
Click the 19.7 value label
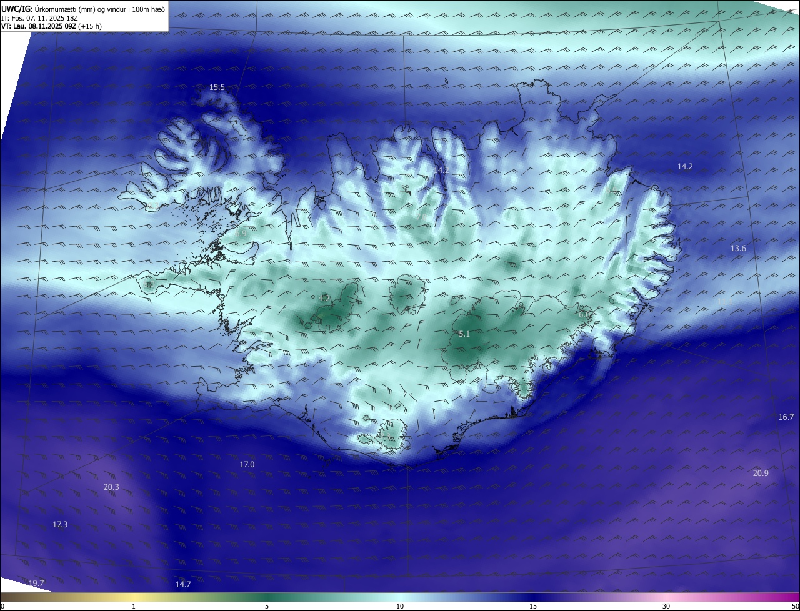(36, 583)
